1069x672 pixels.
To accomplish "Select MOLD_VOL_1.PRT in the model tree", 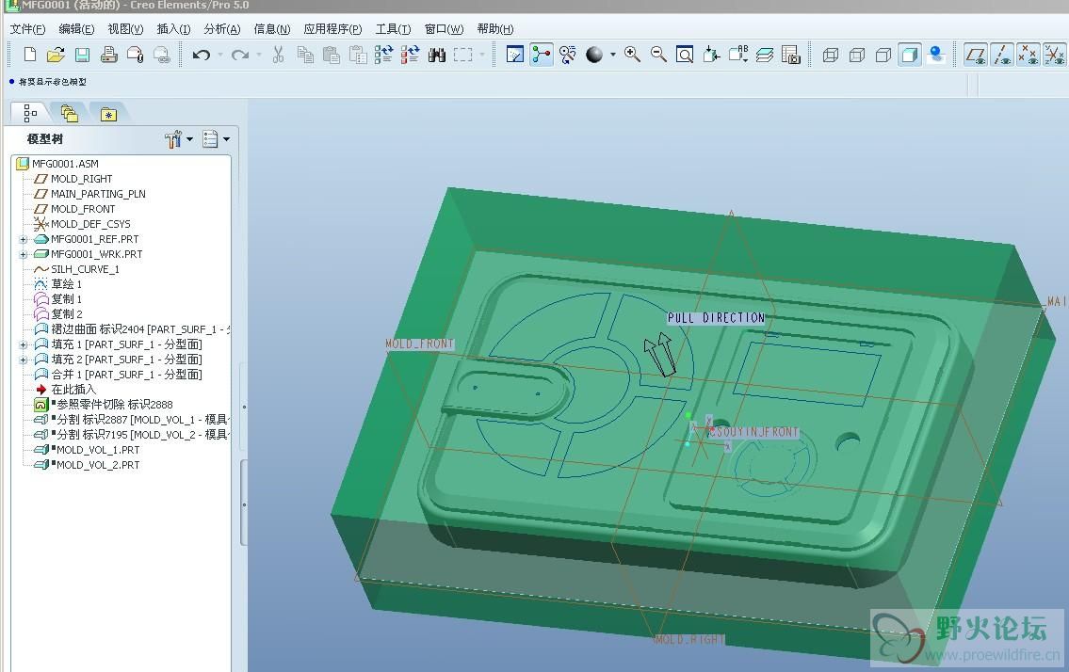I will click(98, 450).
